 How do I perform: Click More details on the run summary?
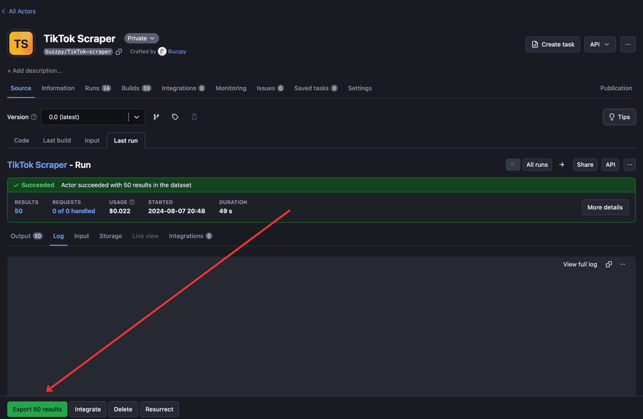coord(604,207)
